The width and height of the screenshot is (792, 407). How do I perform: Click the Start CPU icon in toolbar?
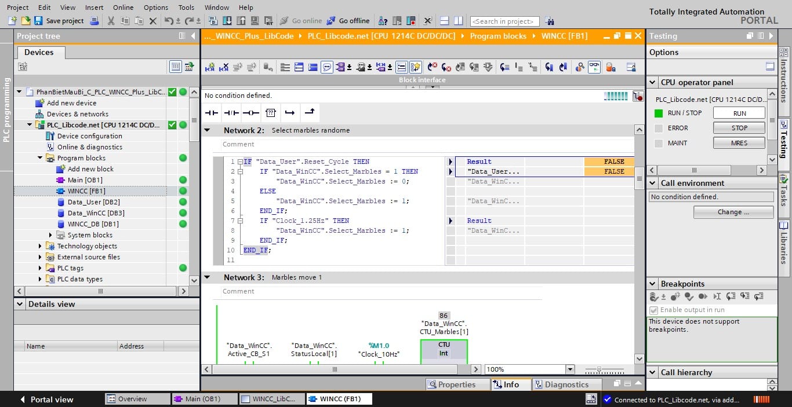tap(398, 21)
